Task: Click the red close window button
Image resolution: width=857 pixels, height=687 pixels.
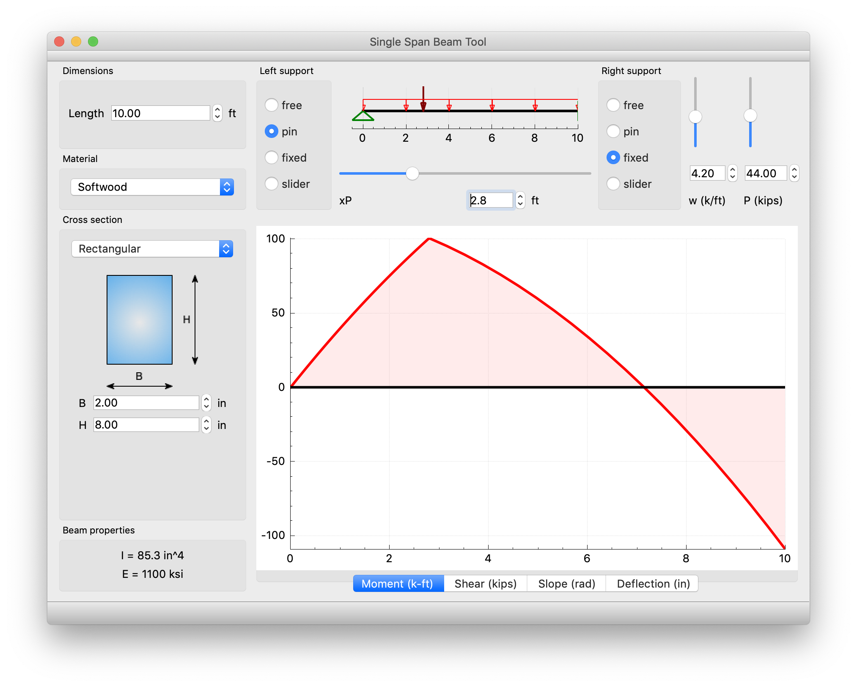Action: pos(59,41)
